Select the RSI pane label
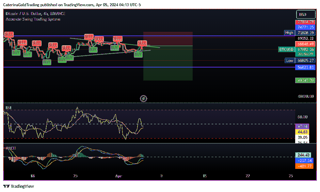This screenshot has height=192, width=320. [8, 108]
